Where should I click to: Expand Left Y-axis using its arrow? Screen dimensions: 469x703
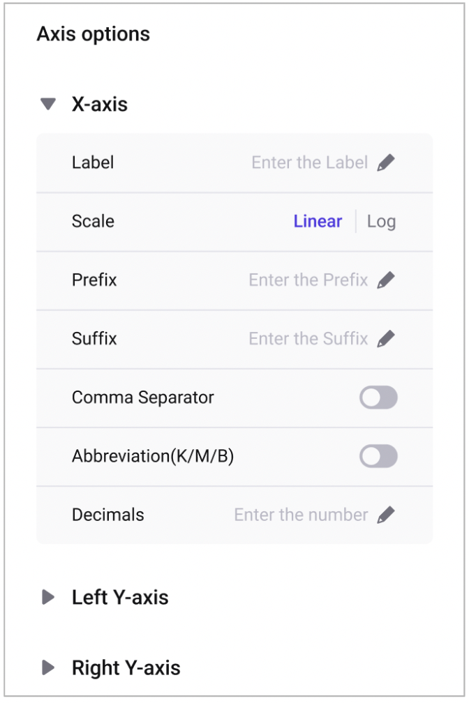[48, 598]
